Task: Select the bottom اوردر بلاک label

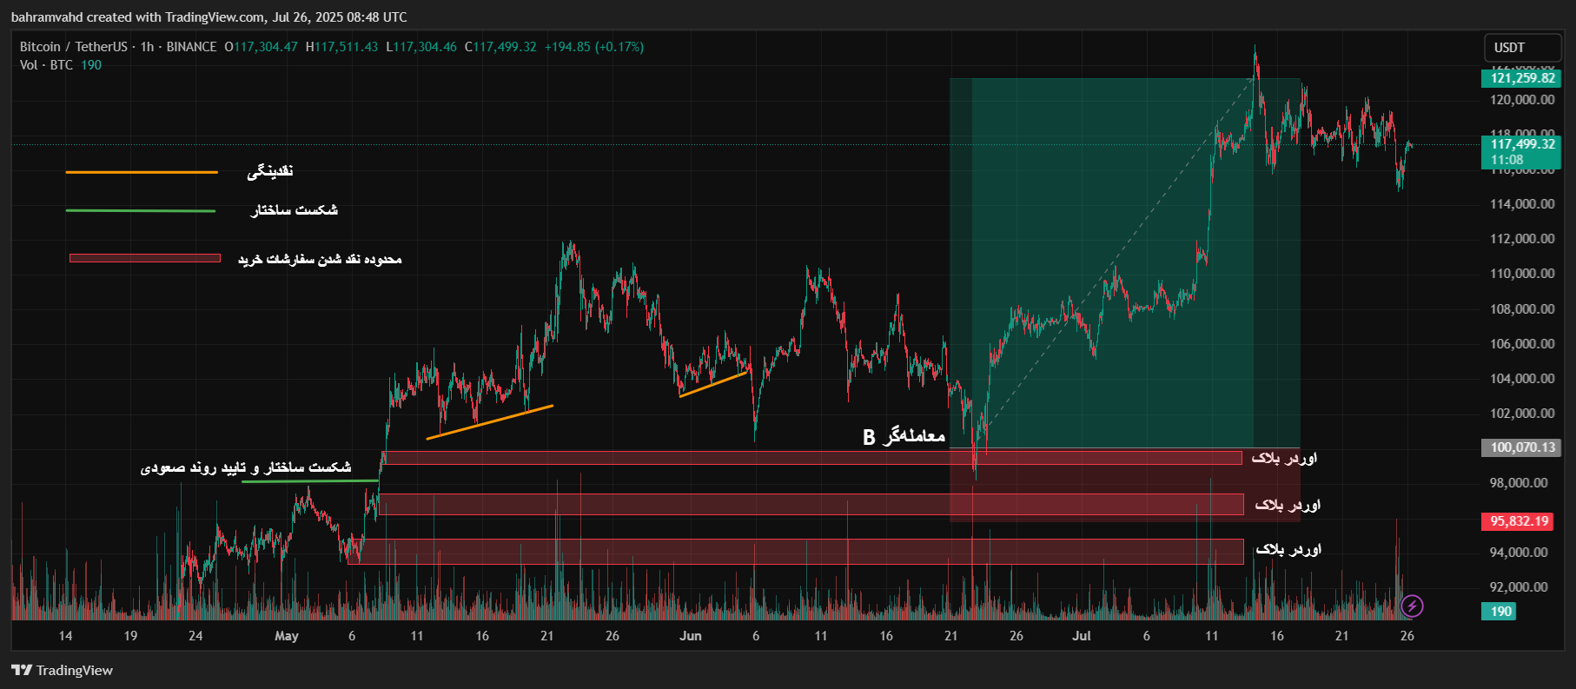Action: [x=1288, y=549]
